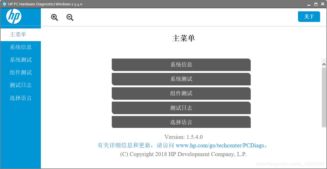This screenshot has height=169, width=327.
Task: Click the 主菜单 page heading
Action: coord(184,39)
